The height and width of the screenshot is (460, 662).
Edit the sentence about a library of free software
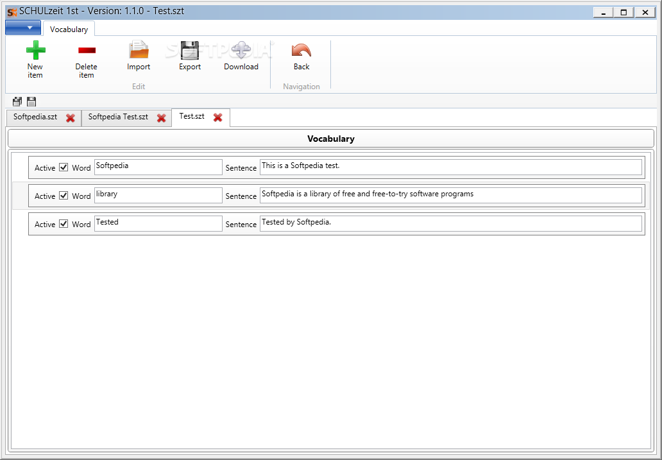pyautogui.click(x=451, y=195)
